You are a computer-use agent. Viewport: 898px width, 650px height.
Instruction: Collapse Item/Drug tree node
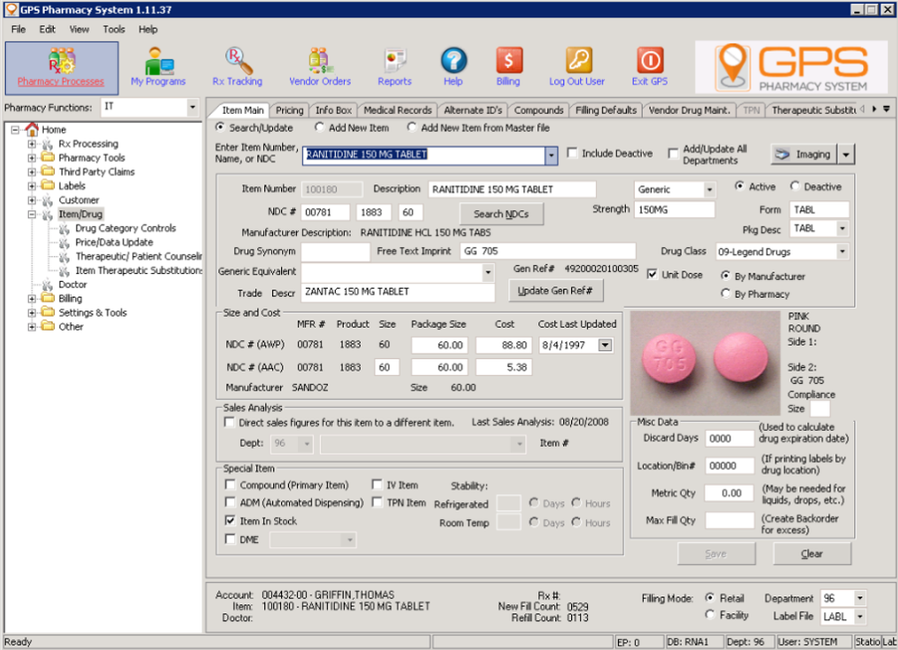[32, 215]
